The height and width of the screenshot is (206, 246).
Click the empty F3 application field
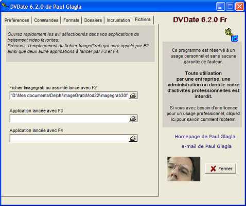[69, 119]
